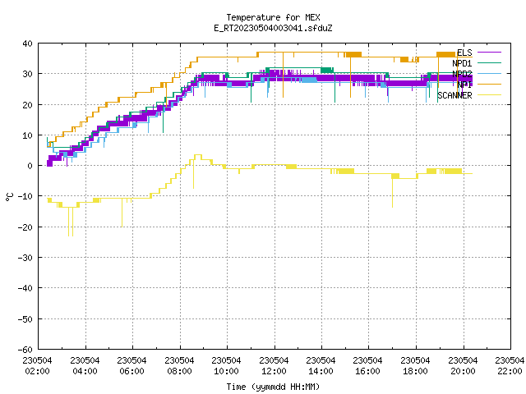Click the orange NPI spike near 12:20

pos(283,75)
